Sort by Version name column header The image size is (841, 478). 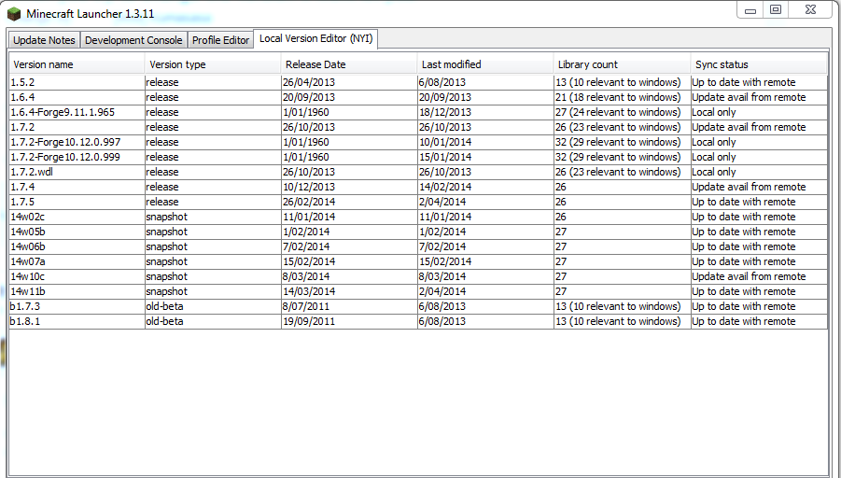click(77, 64)
